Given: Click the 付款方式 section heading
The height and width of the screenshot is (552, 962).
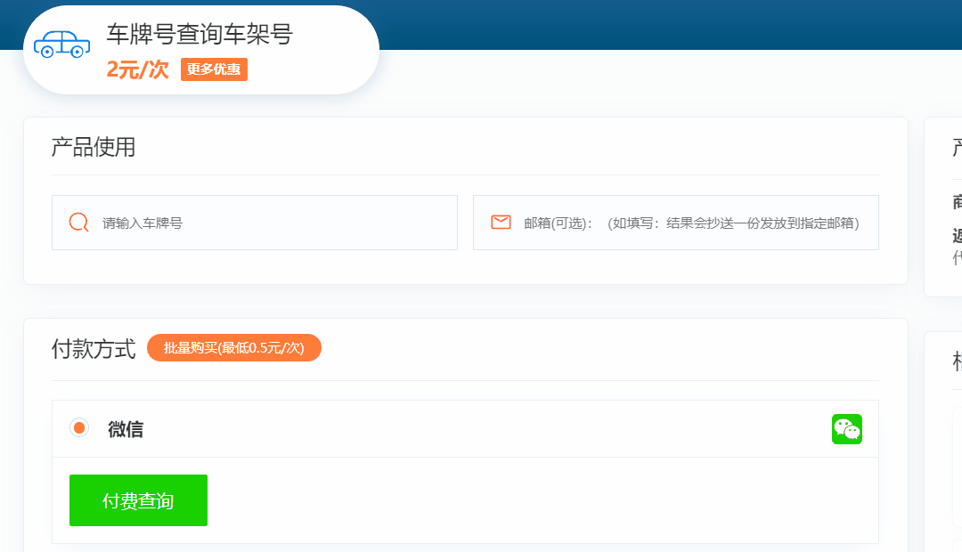Looking at the screenshot, I should (94, 348).
